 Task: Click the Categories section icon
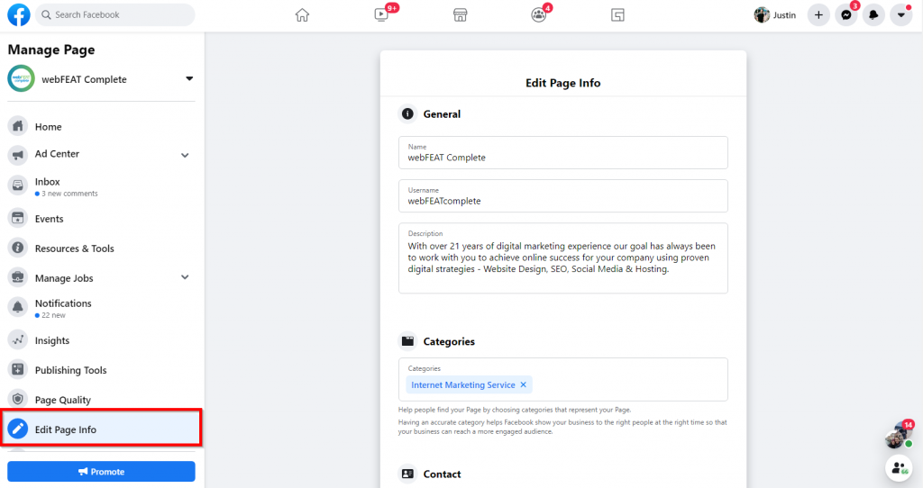[x=407, y=341]
